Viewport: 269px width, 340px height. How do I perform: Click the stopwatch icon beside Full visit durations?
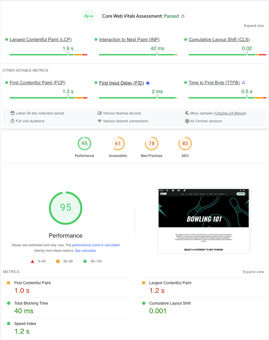pos(12,121)
